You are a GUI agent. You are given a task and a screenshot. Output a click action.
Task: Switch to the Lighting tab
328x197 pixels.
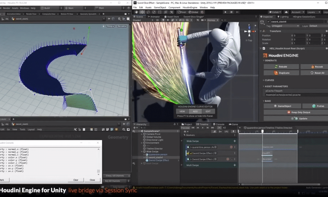pyautogui.click(x=283, y=16)
